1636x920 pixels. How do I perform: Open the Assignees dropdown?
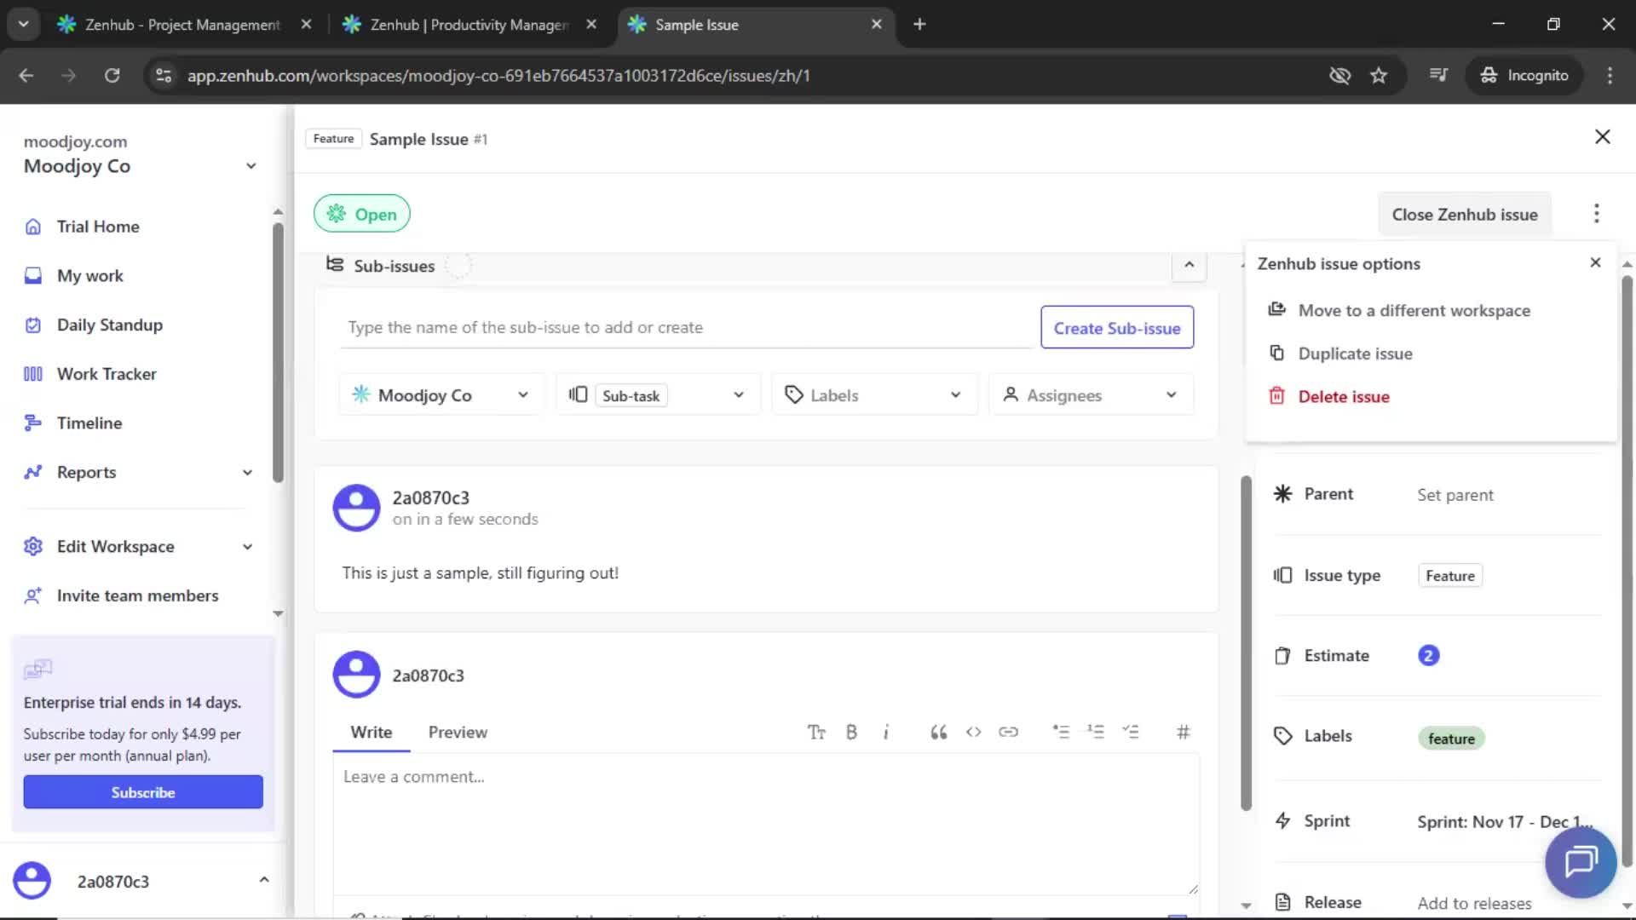click(x=1091, y=394)
